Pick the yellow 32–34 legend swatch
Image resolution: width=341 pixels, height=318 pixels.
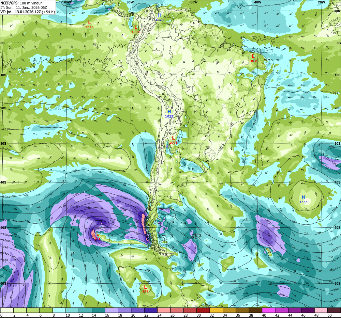[x=217, y=310]
